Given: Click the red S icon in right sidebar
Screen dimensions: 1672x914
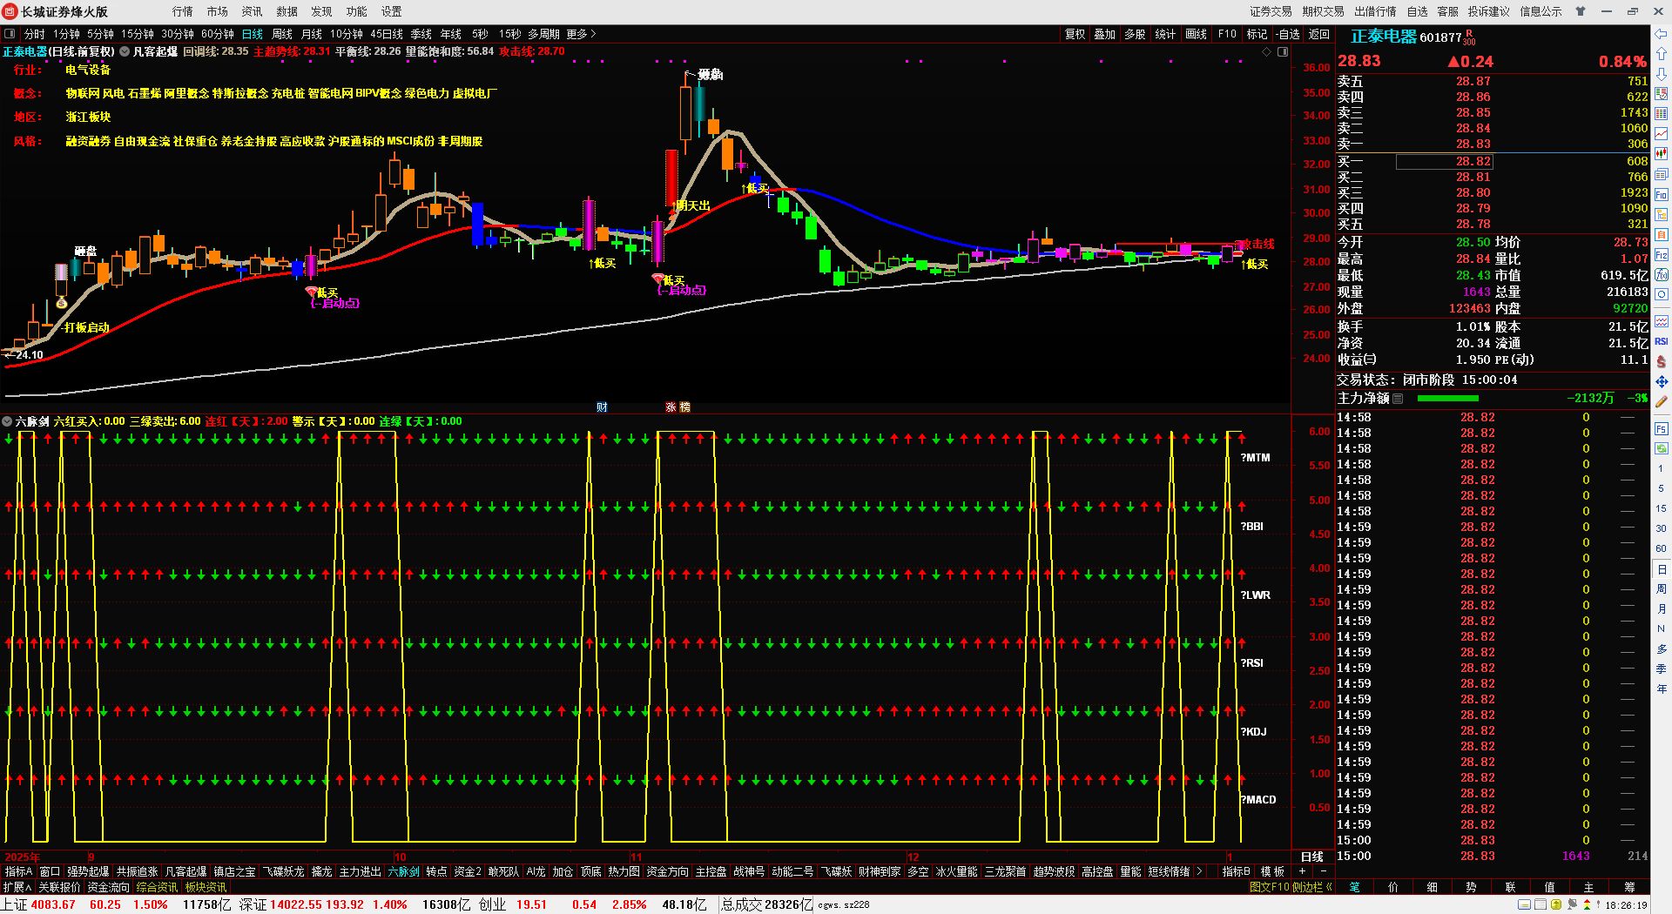Looking at the screenshot, I should tap(1662, 361).
